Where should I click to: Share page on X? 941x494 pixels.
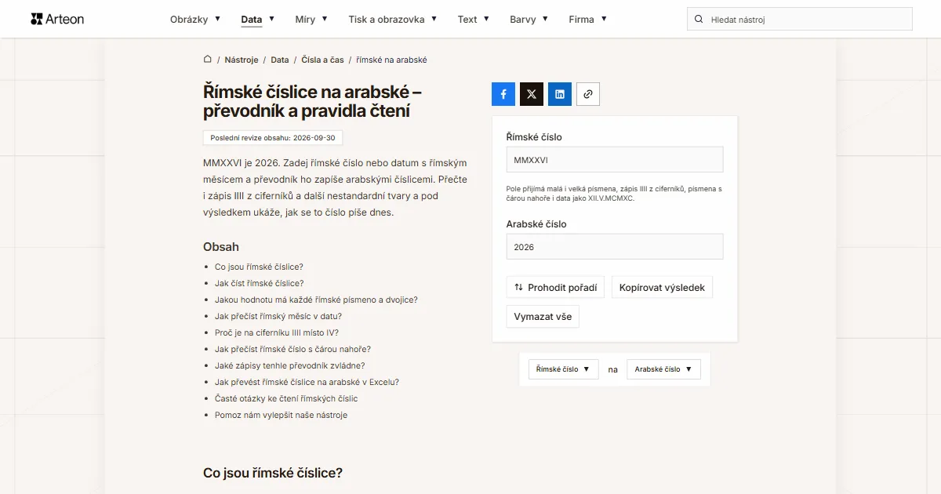[532, 94]
